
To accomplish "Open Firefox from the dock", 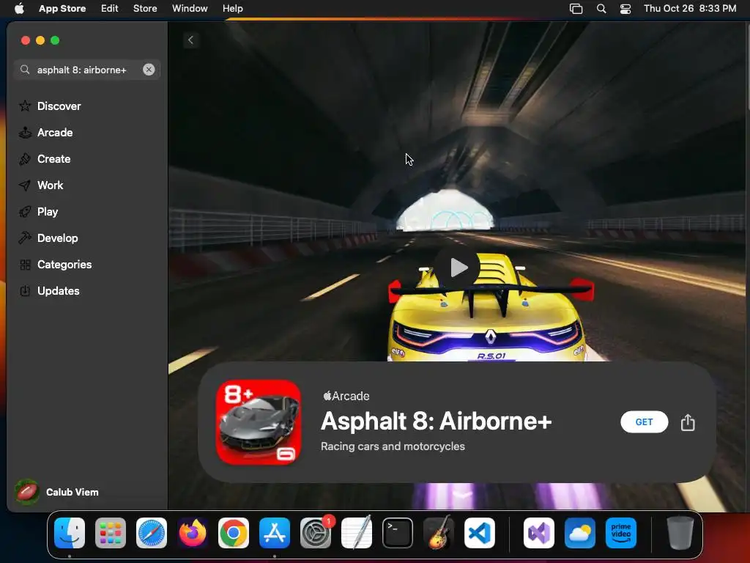I will (193, 533).
